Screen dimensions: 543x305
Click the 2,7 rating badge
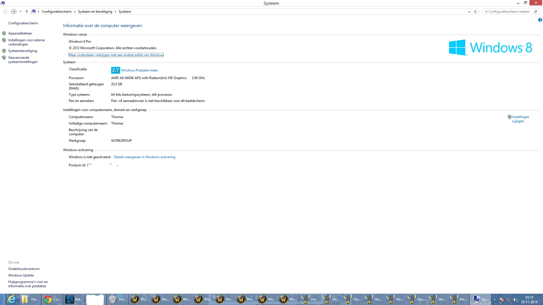click(x=115, y=70)
